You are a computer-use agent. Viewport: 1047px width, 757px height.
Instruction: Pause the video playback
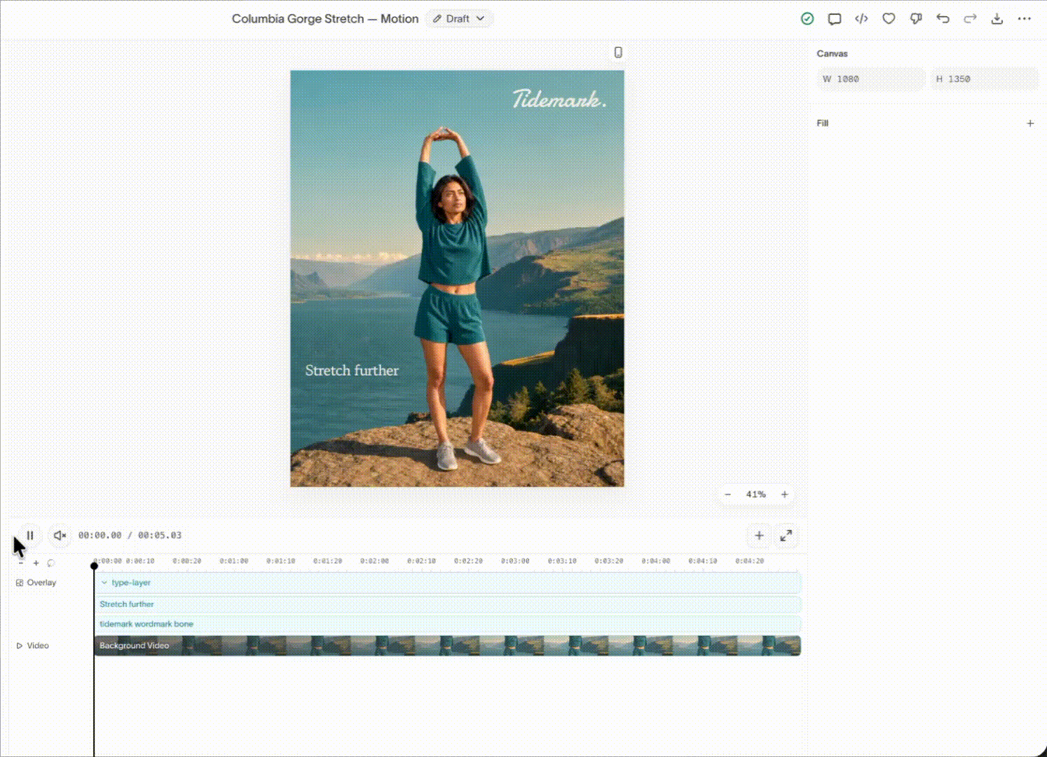point(30,536)
